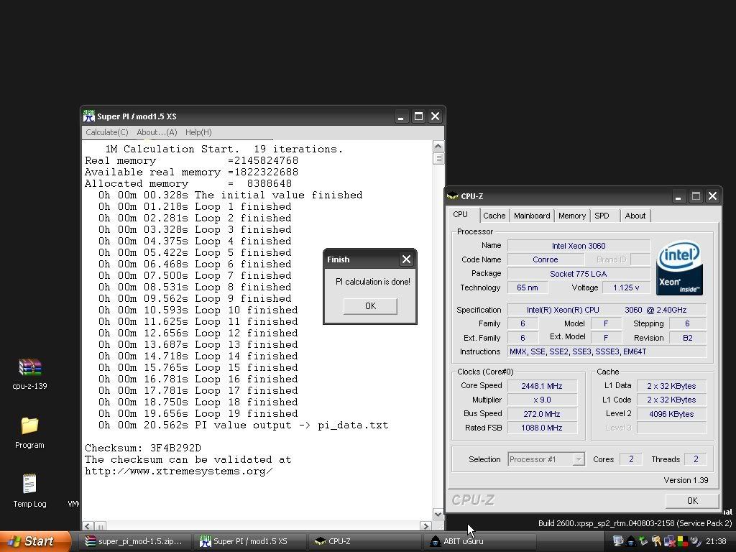736x552 pixels.
Task: Click the Revision B2 value
Action: click(688, 338)
